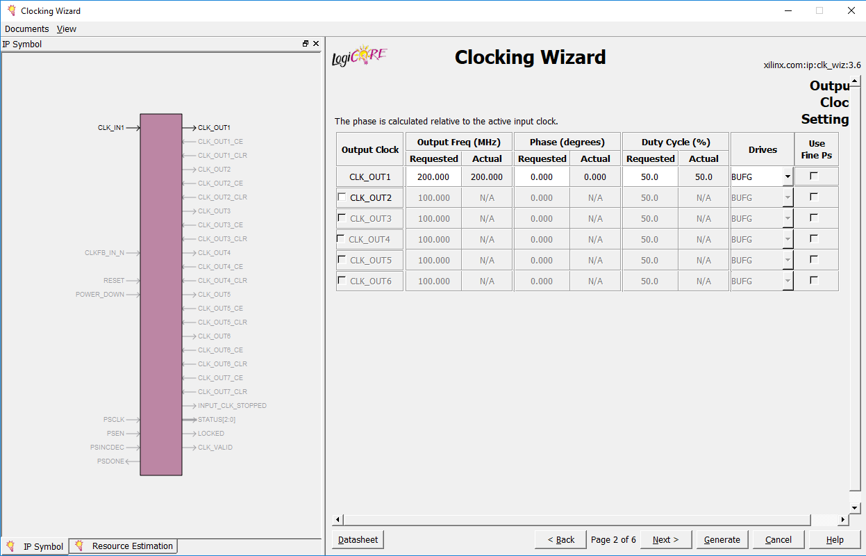Image resolution: width=866 pixels, height=556 pixels.
Task: Edit the CLK_OUT1 requested frequency value
Action: point(433,177)
